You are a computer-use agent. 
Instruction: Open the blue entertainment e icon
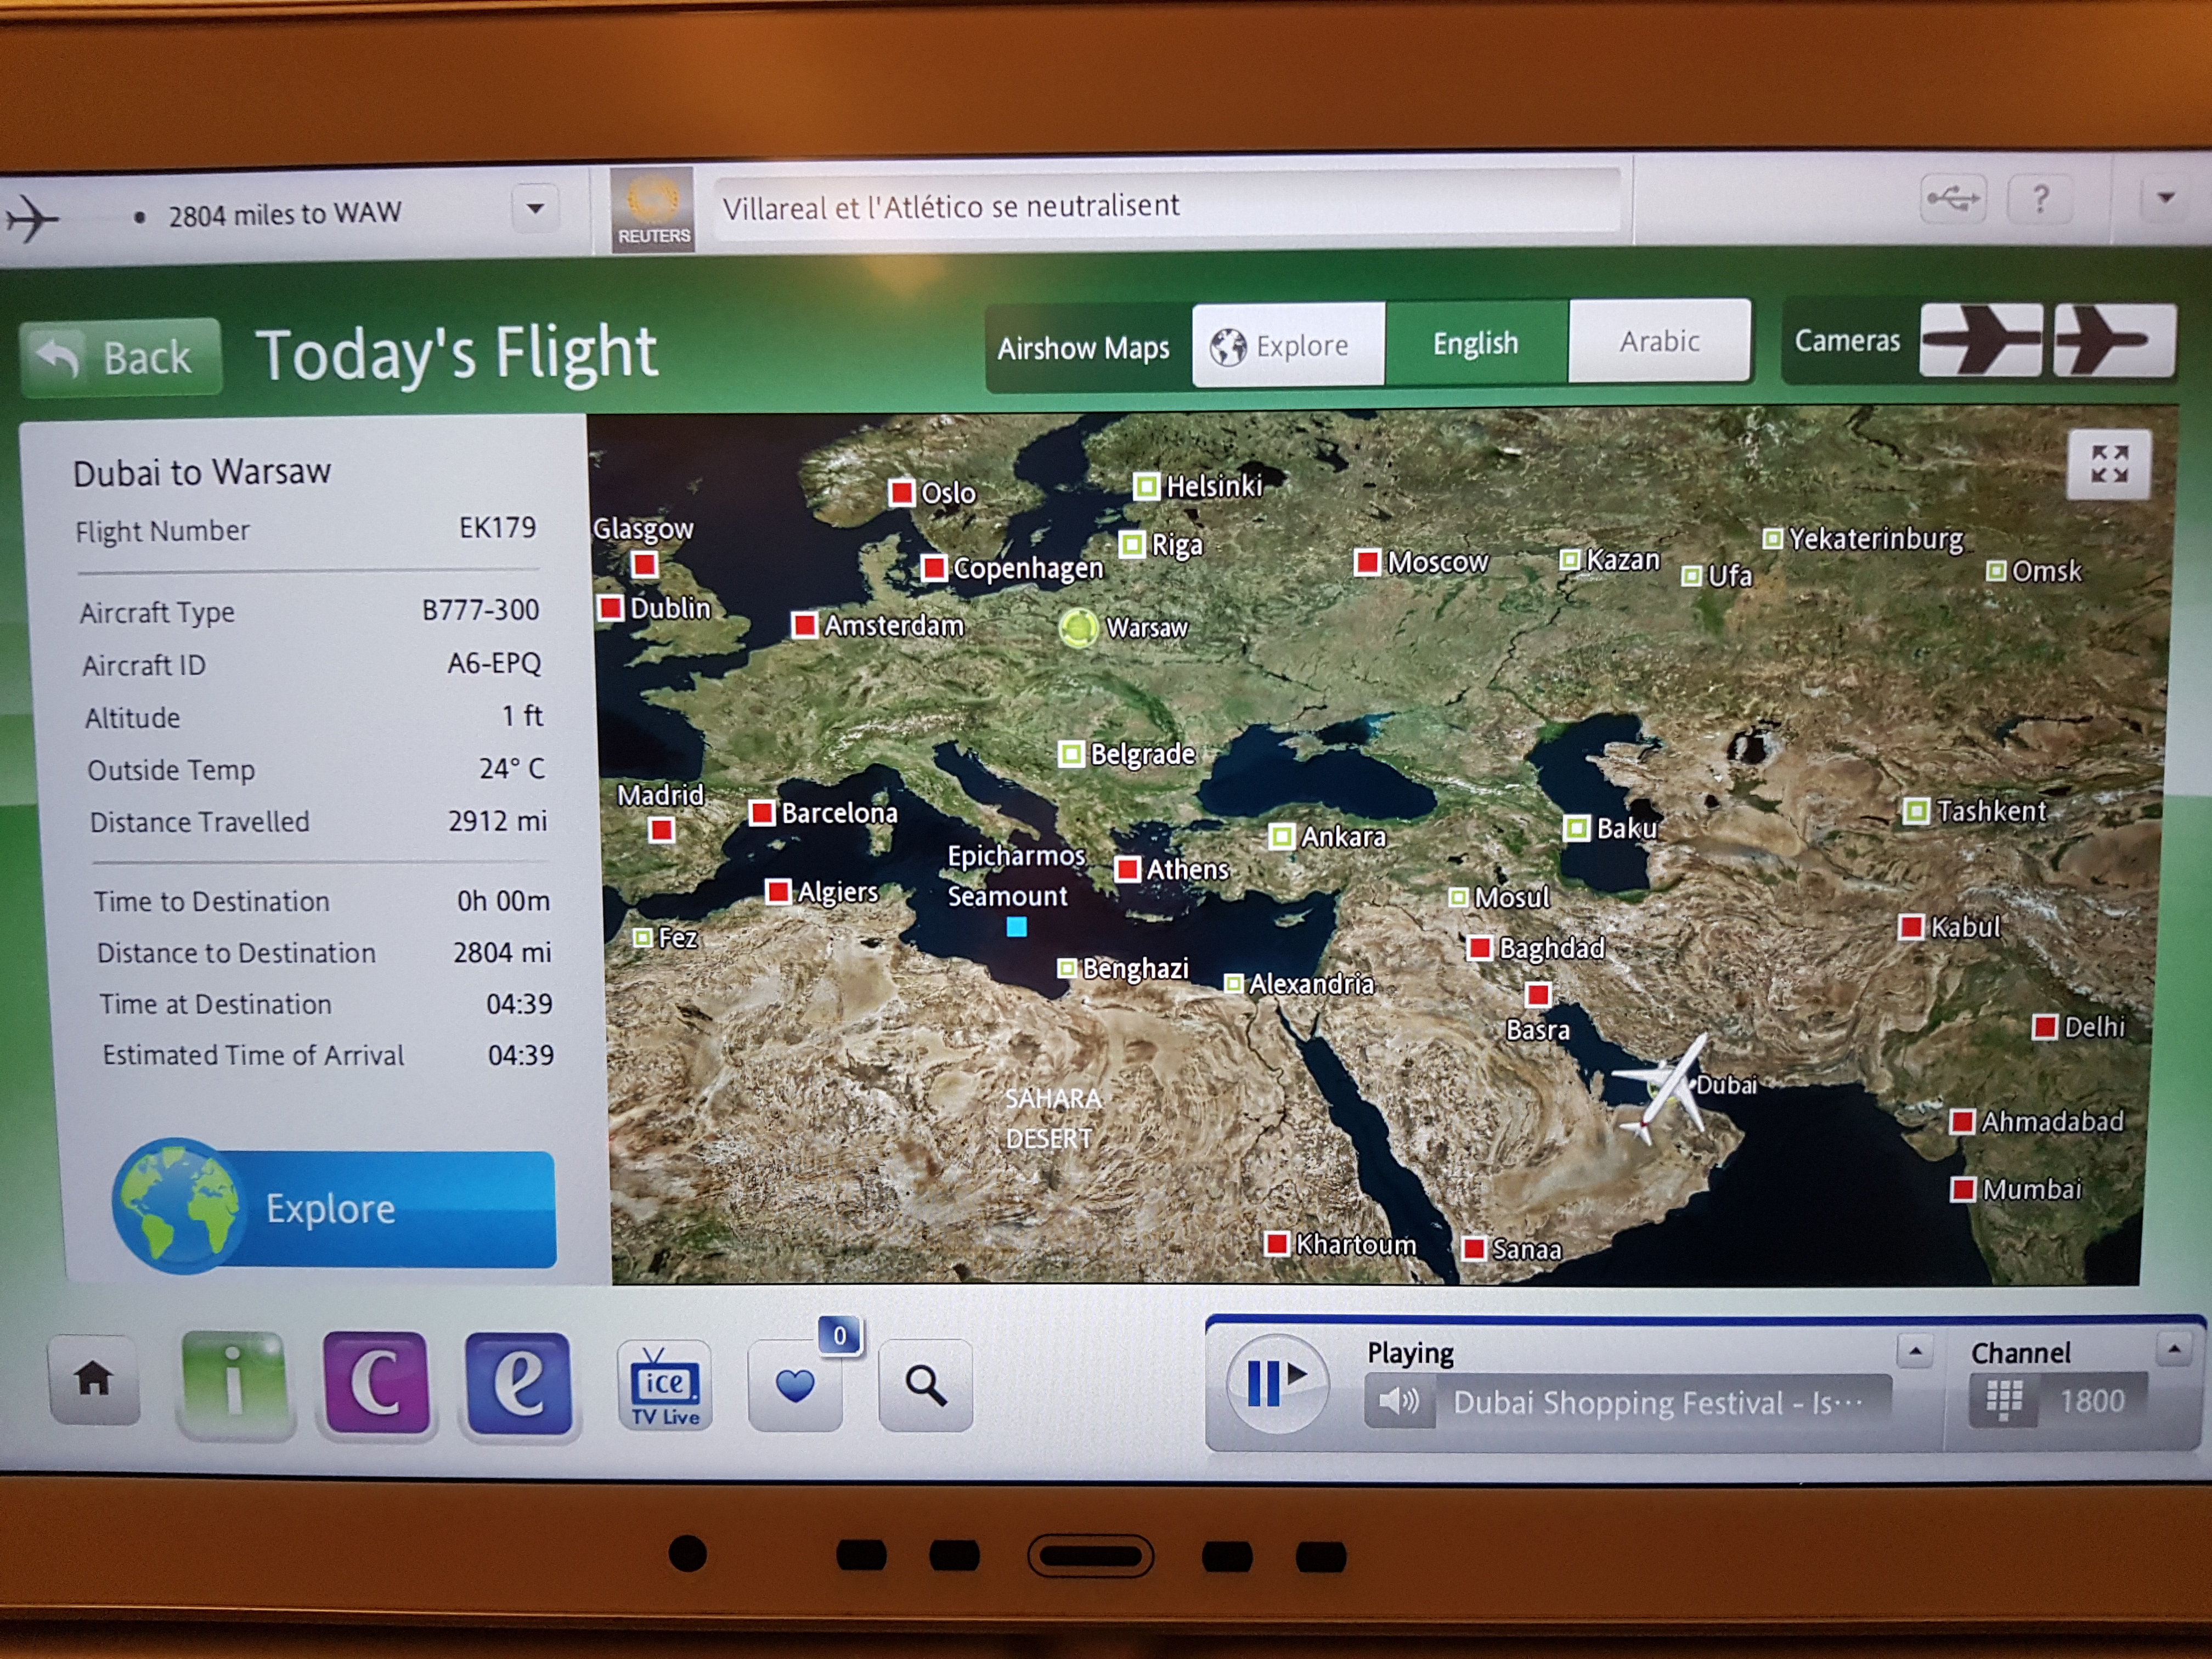pyautogui.click(x=519, y=1385)
